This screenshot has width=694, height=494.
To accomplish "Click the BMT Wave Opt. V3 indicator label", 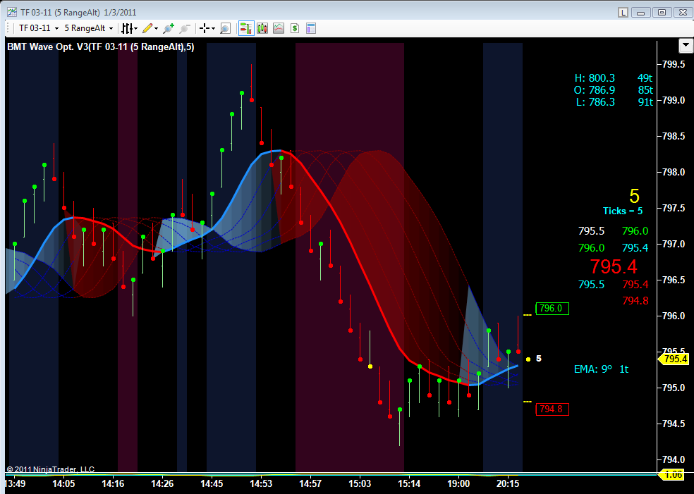I will 100,47.
